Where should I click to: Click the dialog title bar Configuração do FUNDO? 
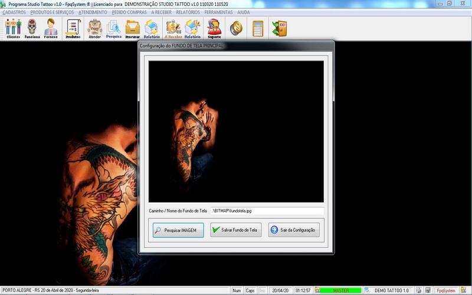click(x=236, y=46)
